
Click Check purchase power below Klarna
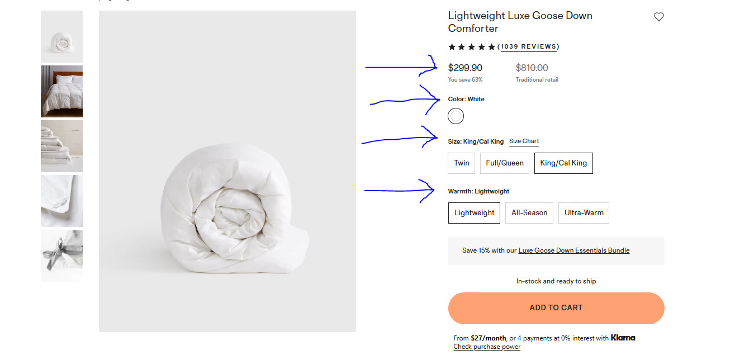[486, 347]
